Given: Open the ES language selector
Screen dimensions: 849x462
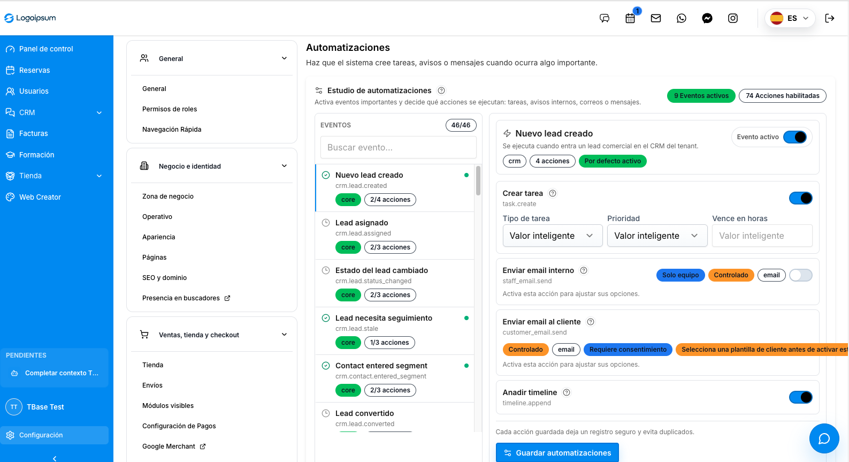Looking at the screenshot, I should click(790, 18).
